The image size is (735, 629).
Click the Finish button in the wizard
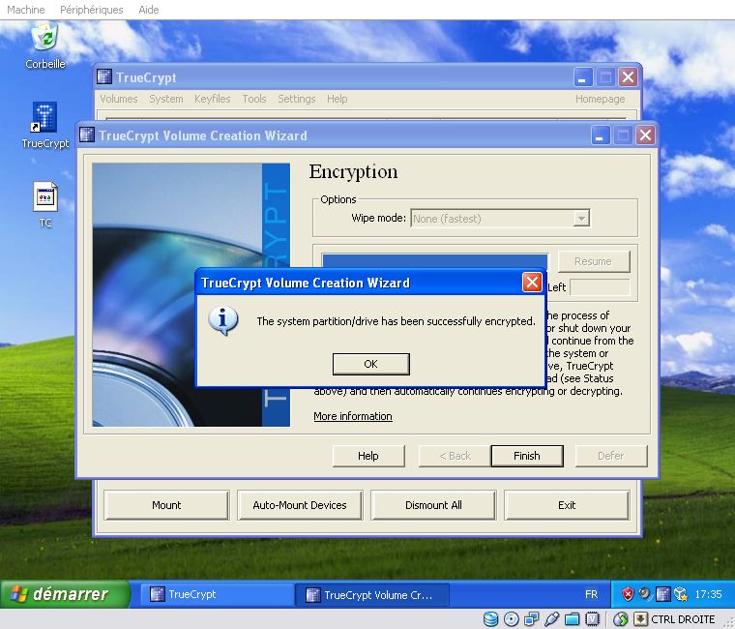point(527,456)
